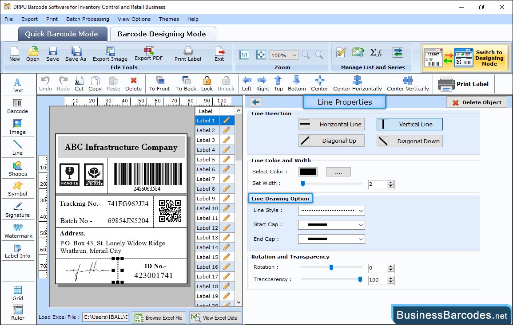Select the Barcode tool in sidebar
This screenshot has width=513, height=325.
[x=18, y=106]
